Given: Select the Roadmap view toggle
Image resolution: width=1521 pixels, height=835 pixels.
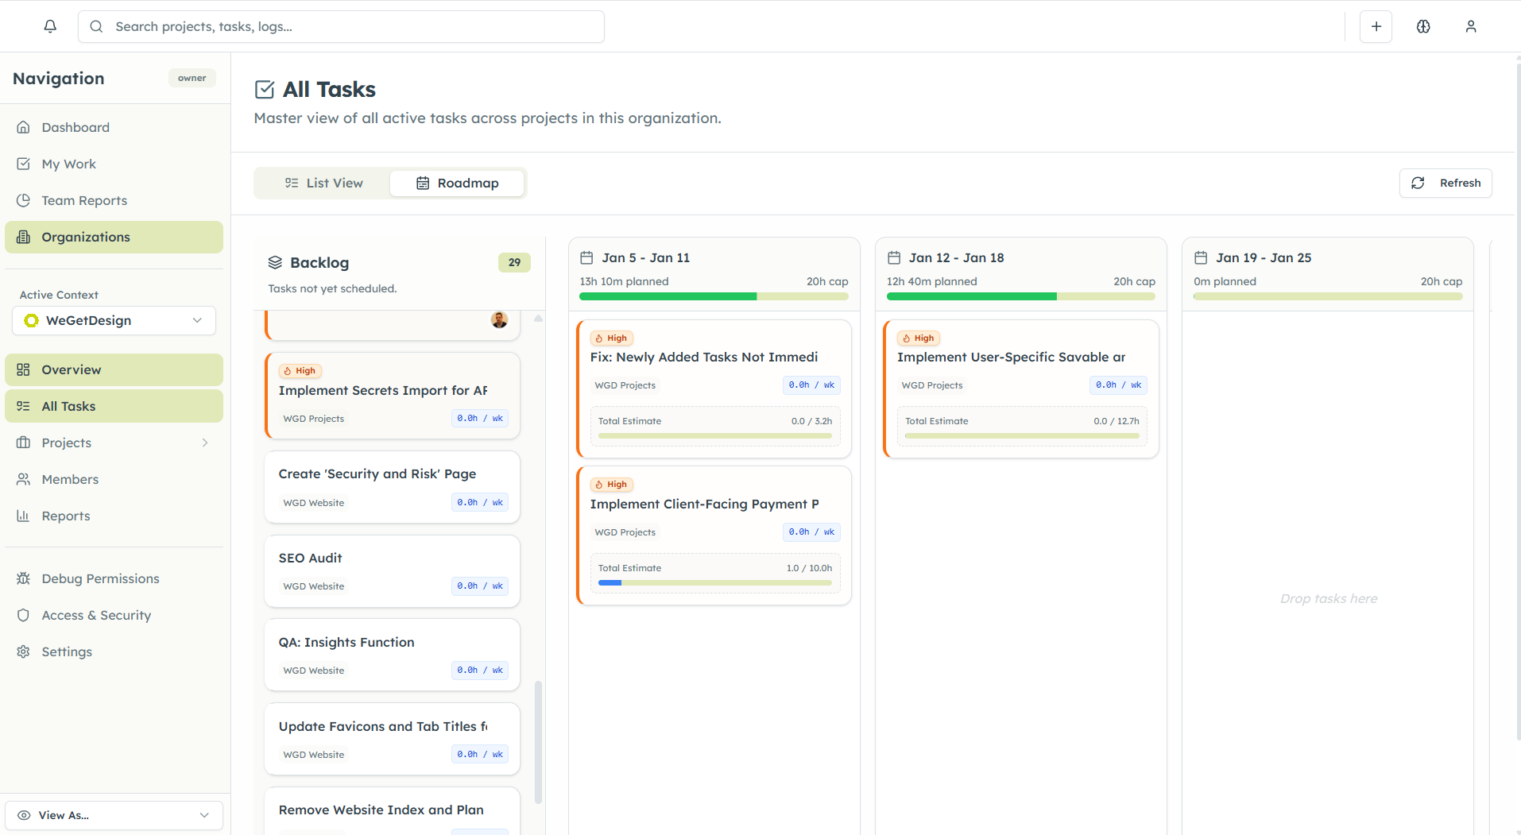Looking at the screenshot, I should point(457,183).
